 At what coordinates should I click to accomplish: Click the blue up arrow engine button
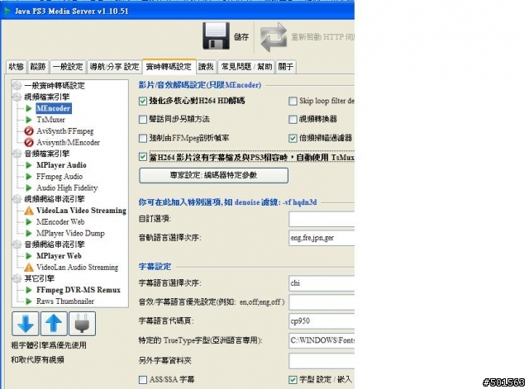click(54, 324)
